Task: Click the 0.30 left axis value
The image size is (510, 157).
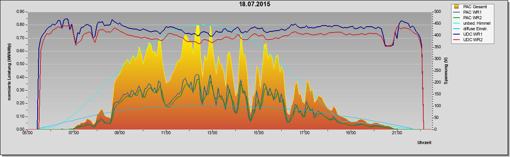Action: point(21,90)
